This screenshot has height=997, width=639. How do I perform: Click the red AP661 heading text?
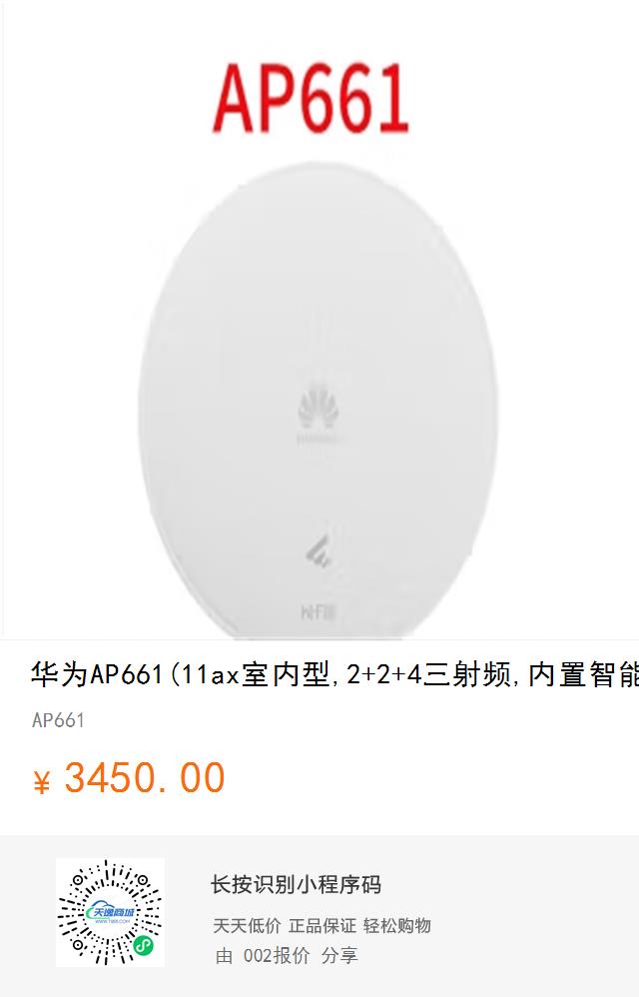coord(311,97)
